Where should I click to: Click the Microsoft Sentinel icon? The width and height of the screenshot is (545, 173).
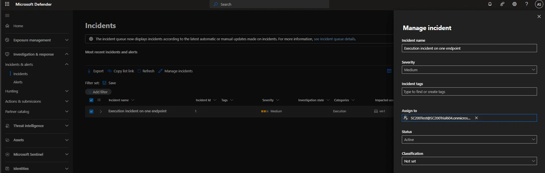[x=7, y=154]
